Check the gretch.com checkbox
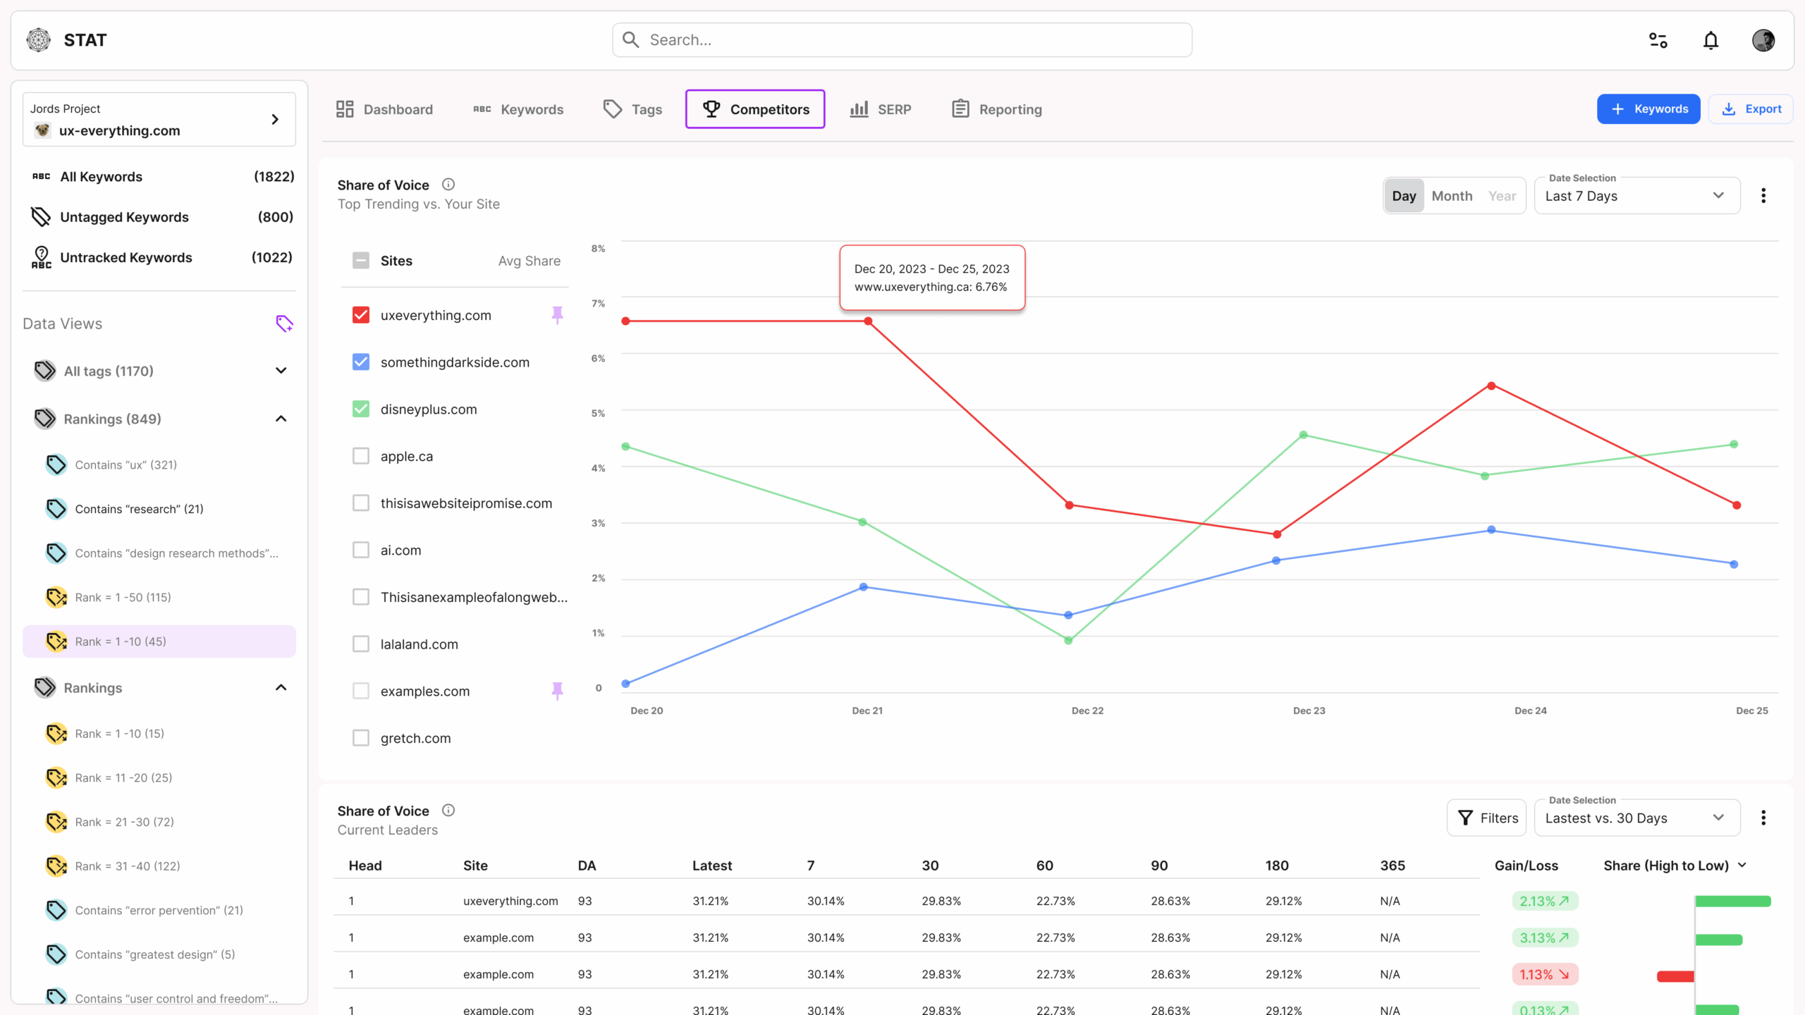The height and width of the screenshot is (1015, 1805). 361,738
